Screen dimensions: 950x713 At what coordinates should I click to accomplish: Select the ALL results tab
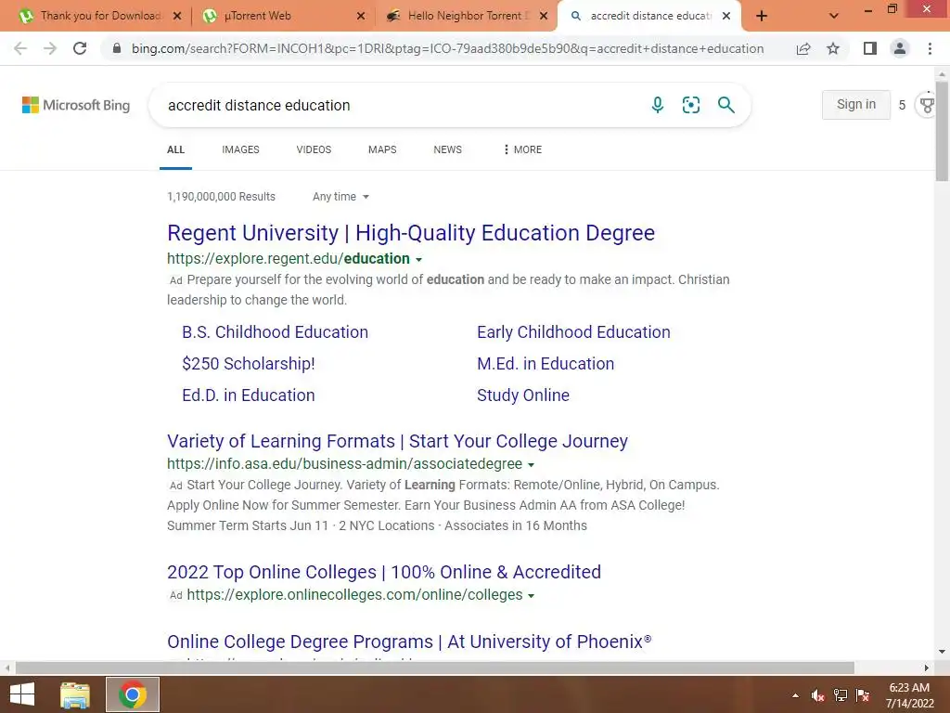click(x=175, y=149)
